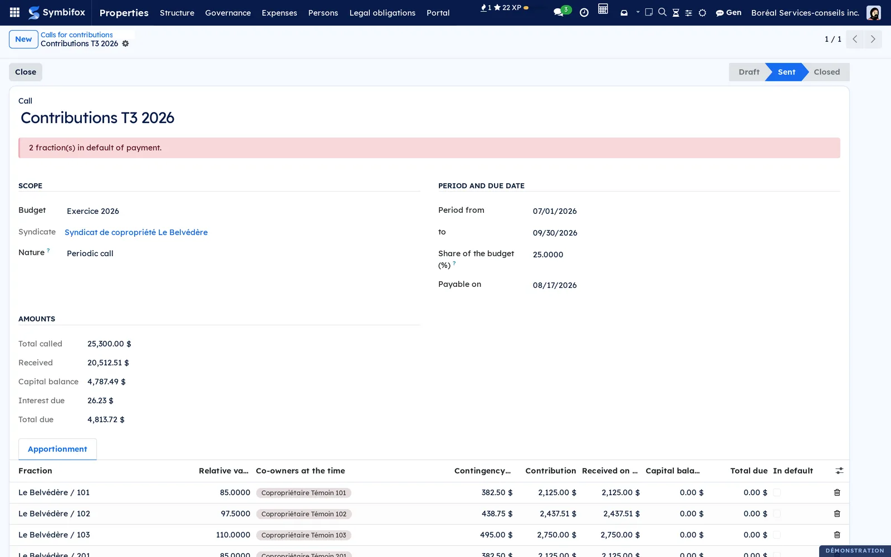This screenshot has height=557, width=891.
Task: Open the sliders settings icon in navbar
Action: (x=689, y=12)
